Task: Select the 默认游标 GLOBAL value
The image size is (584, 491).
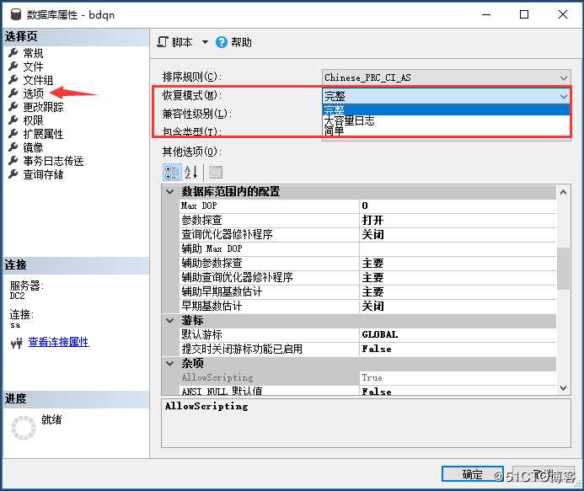Action: [x=458, y=334]
